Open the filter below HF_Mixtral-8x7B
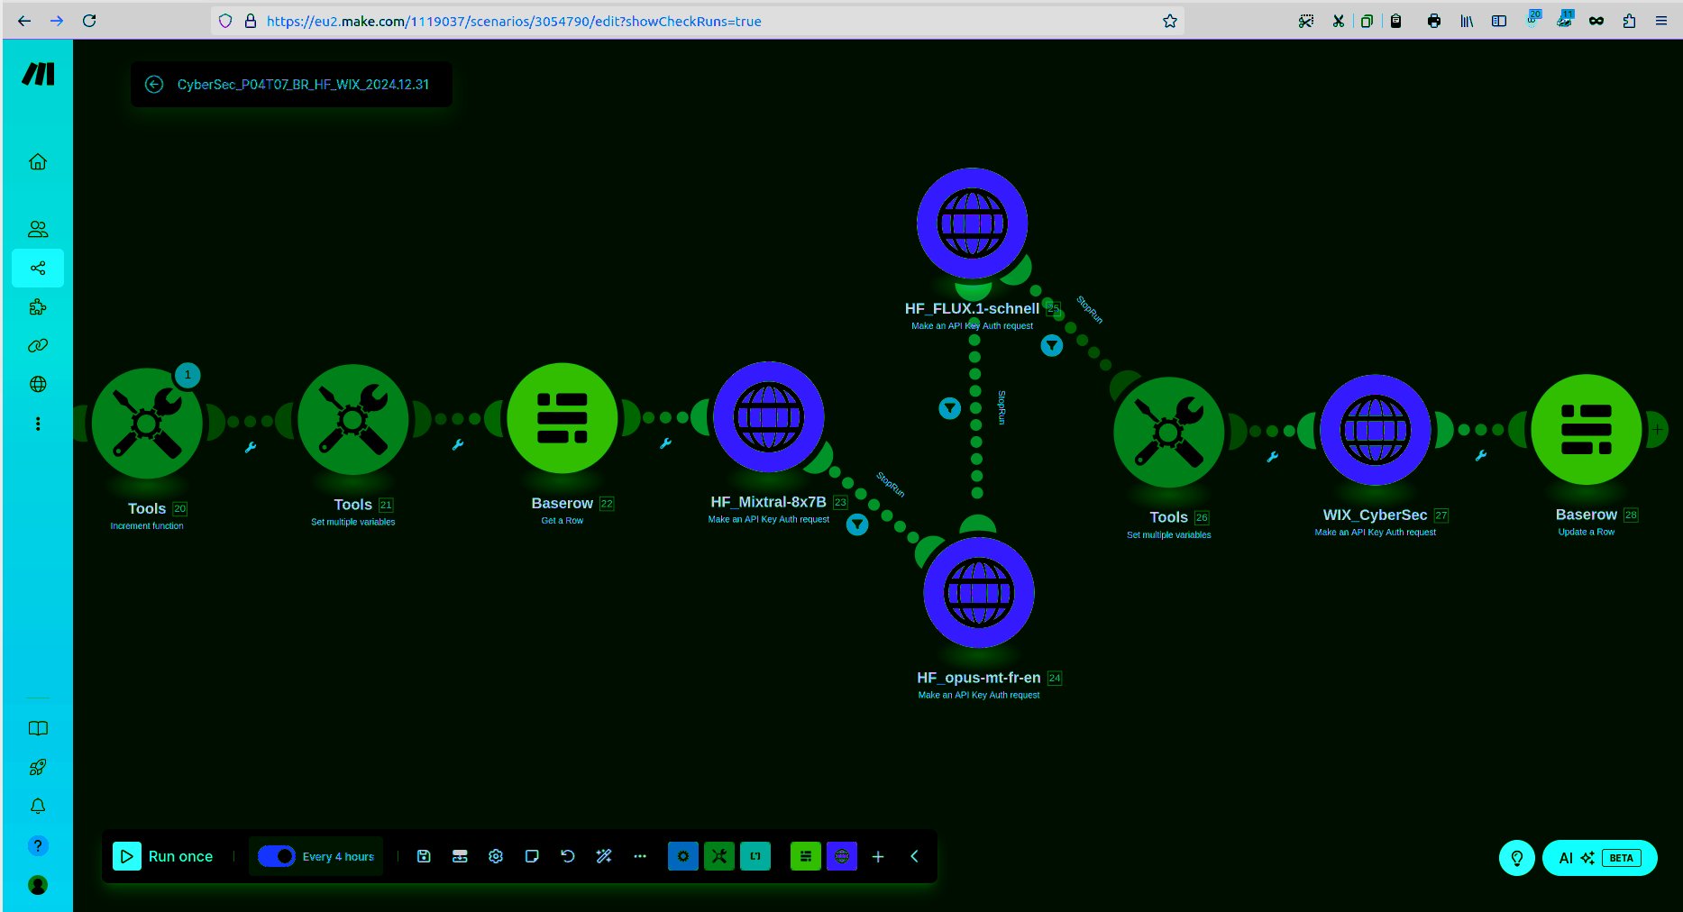1683x912 pixels. point(857,524)
